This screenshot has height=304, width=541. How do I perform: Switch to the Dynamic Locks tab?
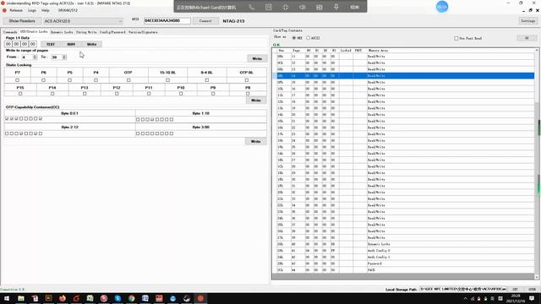pyautogui.click(x=62, y=32)
